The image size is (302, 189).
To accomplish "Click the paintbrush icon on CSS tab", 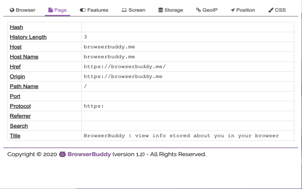I will tap(271, 10).
